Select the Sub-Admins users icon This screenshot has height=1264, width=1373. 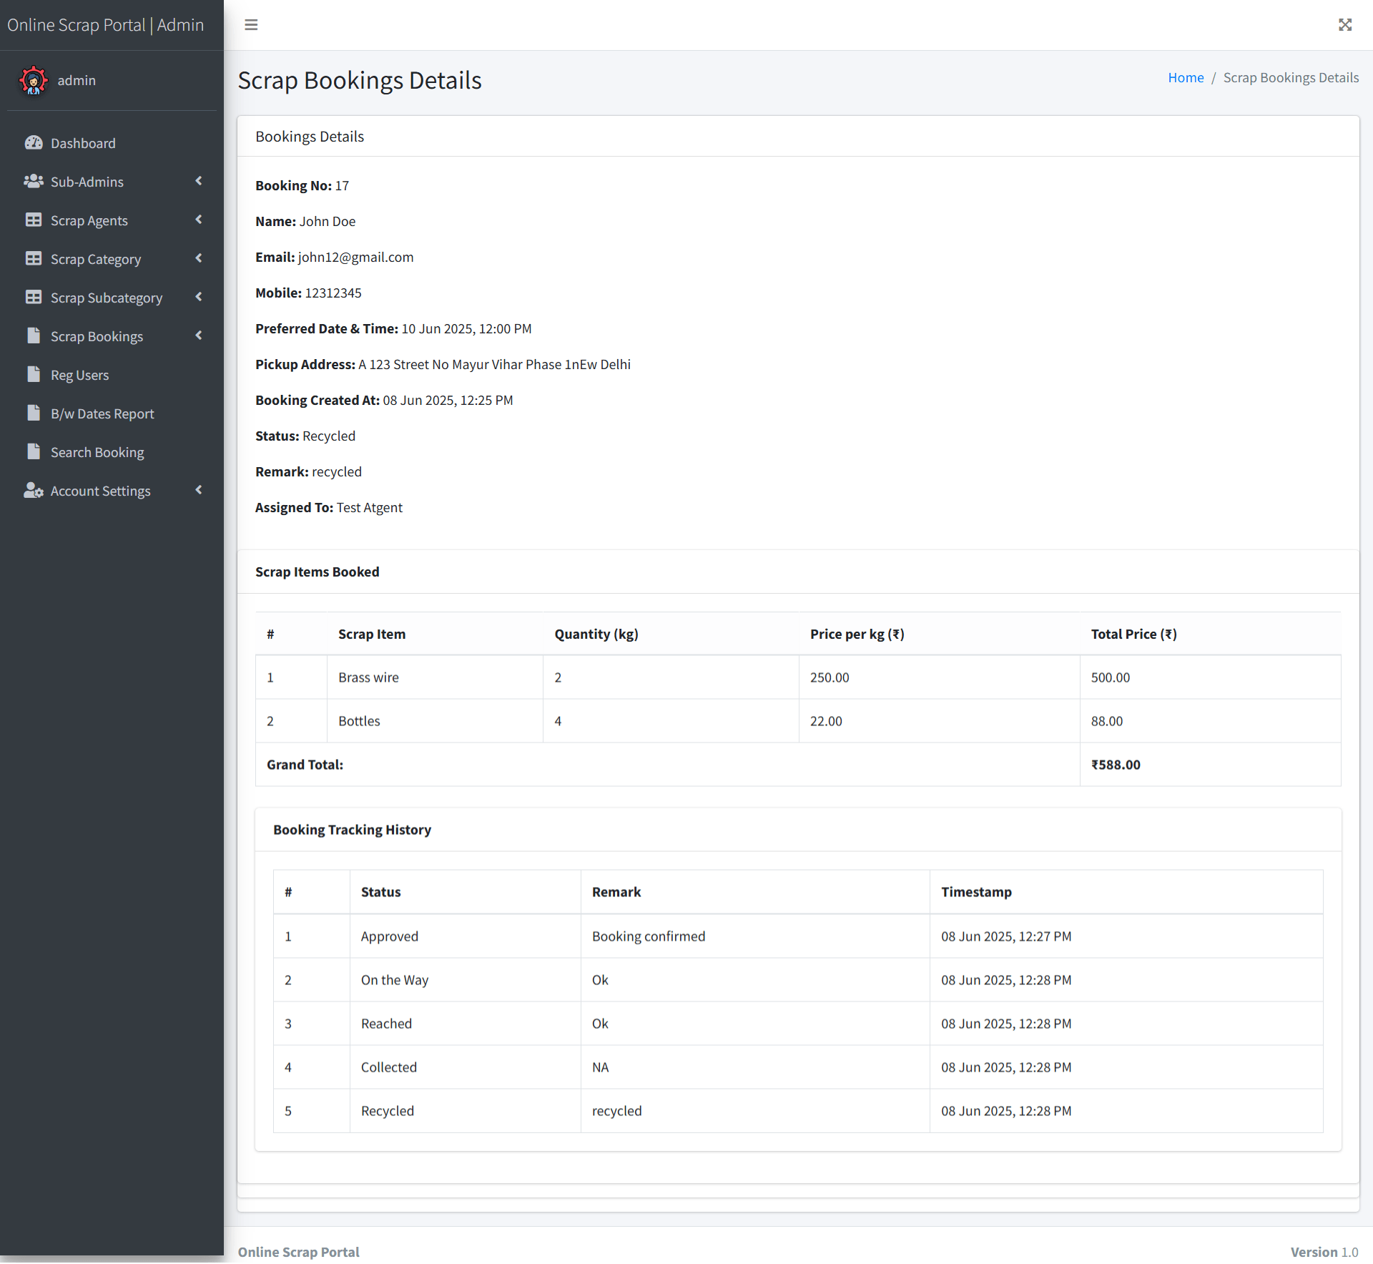point(34,182)
